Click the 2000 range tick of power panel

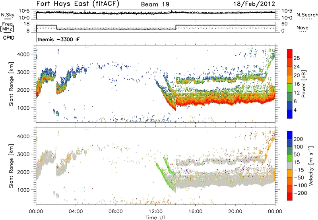(x=23, y=90)
